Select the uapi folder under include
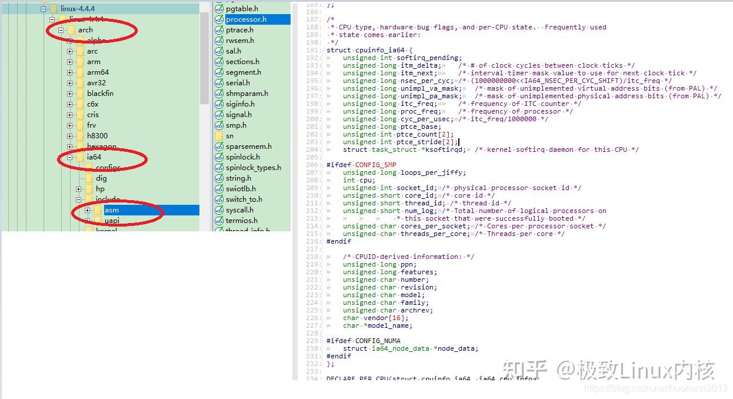The width and height of the screenshot is (733, 399). [x=113, y=220]
